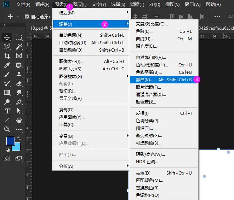This screenshot has width=234, height=200.
Task: Choose 黑白(K) from adjustments submenu
Action: [164, 80]
